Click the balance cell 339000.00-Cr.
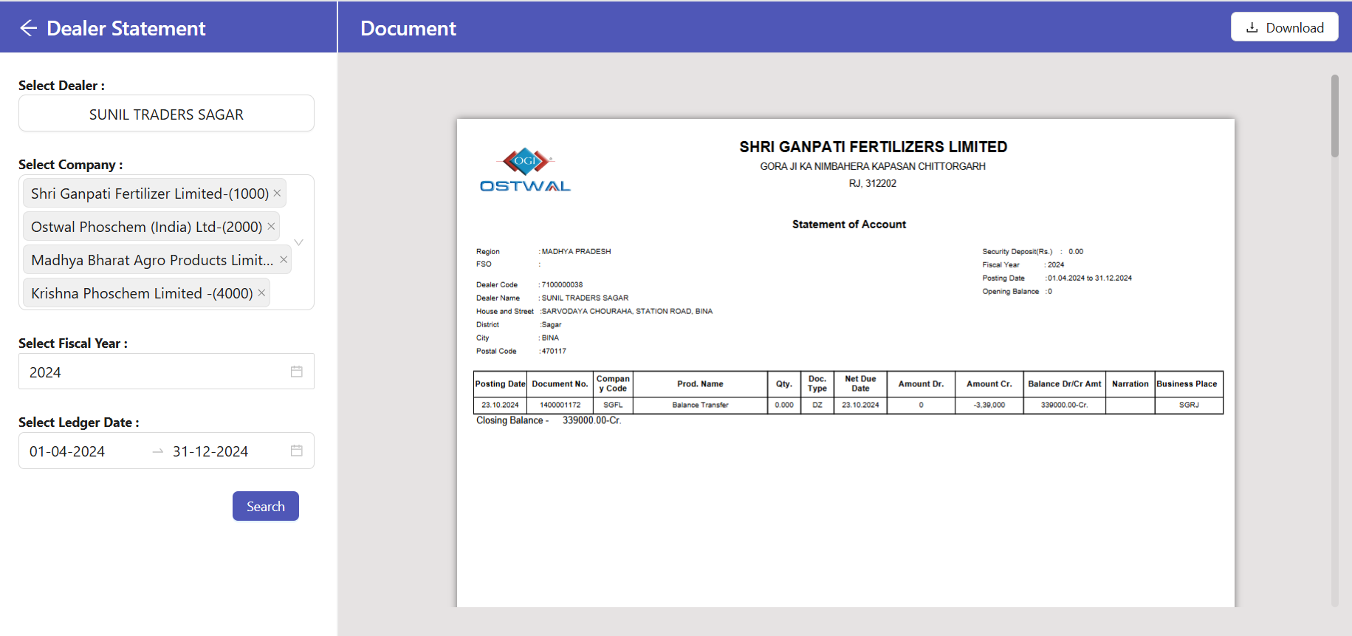 coord(1065,405)
